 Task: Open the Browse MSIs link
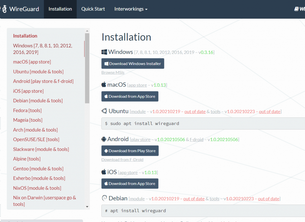pos(113,73)
